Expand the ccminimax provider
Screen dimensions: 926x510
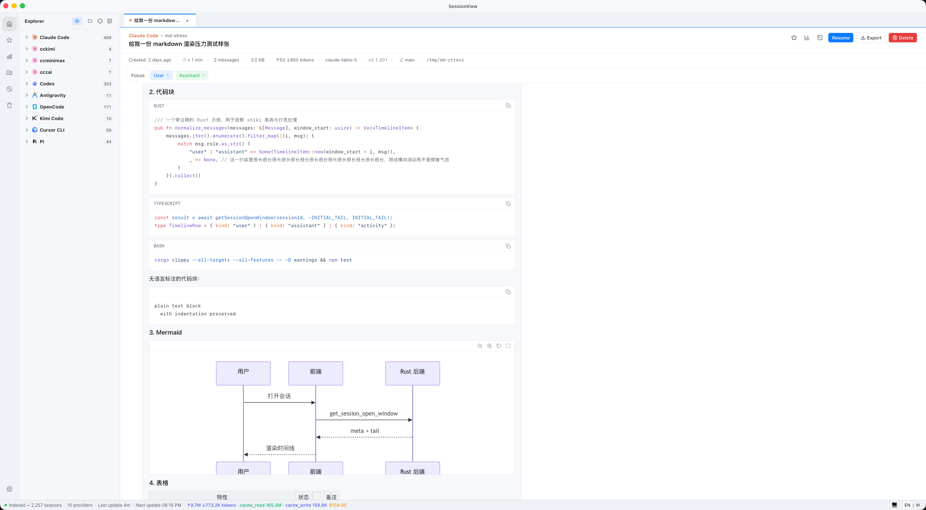[x=27, y=60]
